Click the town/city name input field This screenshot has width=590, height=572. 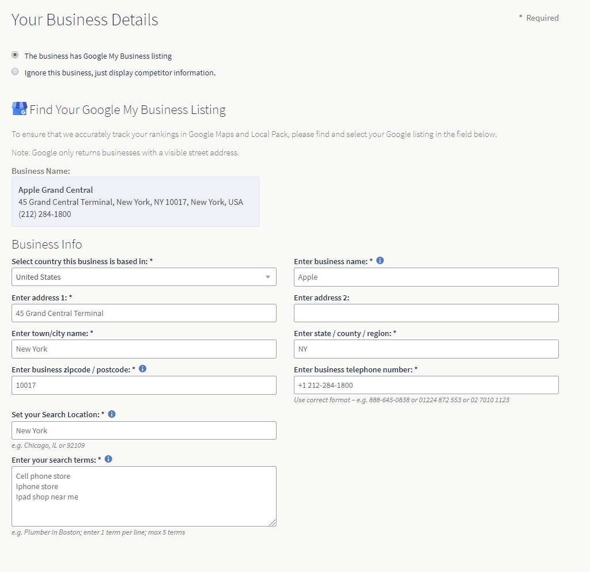coord(144,349)
